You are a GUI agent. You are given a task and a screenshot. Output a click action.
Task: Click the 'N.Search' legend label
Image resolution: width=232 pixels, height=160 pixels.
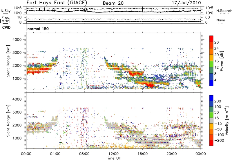[x=224, y=11]
